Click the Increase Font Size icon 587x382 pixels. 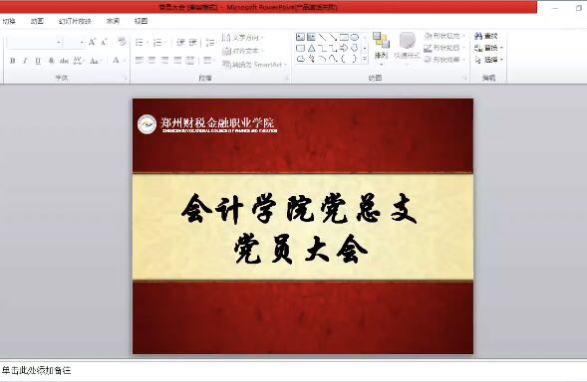(x=92, y=42)
